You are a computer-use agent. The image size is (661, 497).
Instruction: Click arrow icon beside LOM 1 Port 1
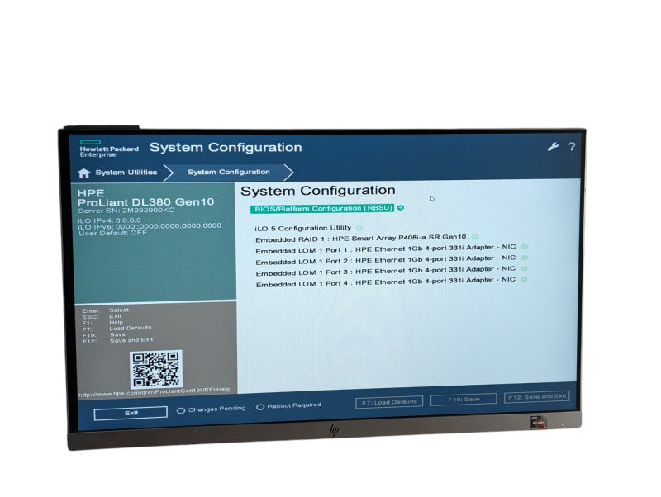pyautogui.click(x=525, y=247)
